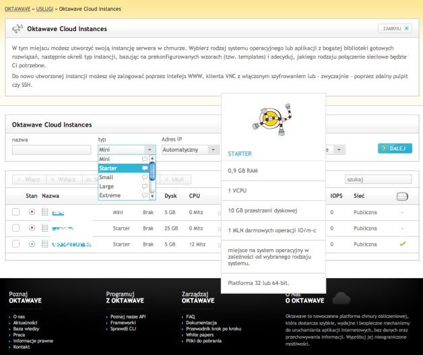Click the STARTER title in tooltip

point(240,154)
